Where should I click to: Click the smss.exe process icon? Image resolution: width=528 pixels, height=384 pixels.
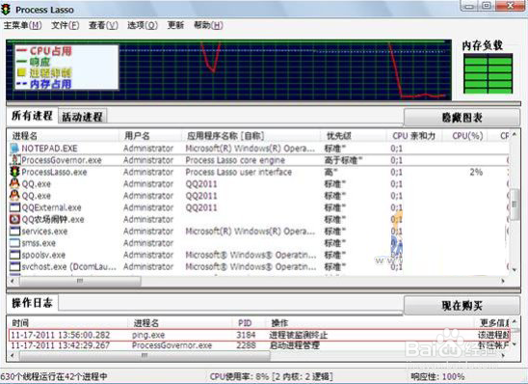(x=14, y=243)
